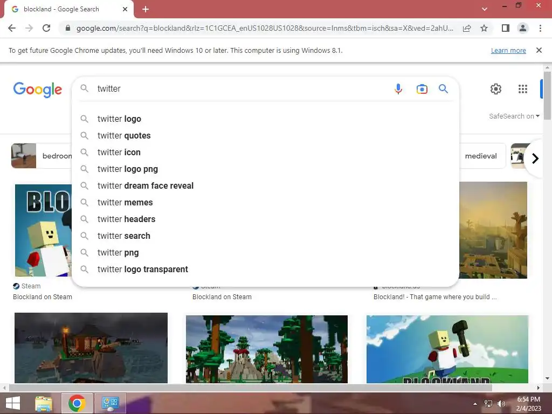552x414 pixels.
Task: Click into the search box with twitter
Action: pos(239,89)
